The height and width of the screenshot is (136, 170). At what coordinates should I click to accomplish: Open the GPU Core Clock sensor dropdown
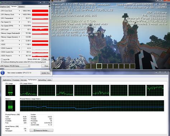(19, 11)
